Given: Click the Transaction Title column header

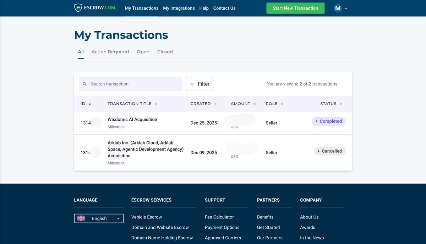Looking at the screenshot, I should click(x=130, y=104).
